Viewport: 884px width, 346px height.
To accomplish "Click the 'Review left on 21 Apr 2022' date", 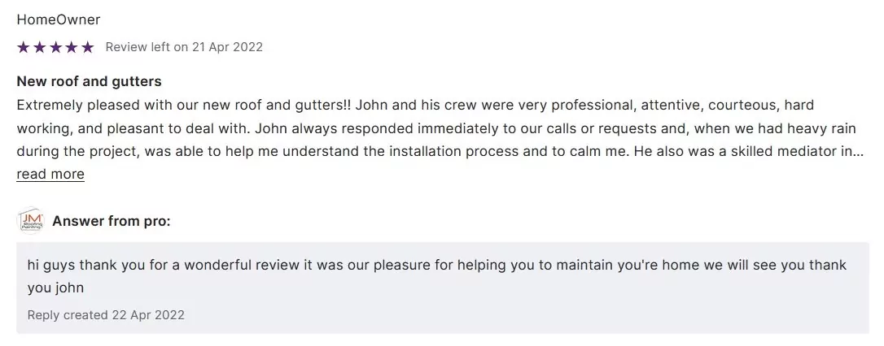I will click(184, 47).
